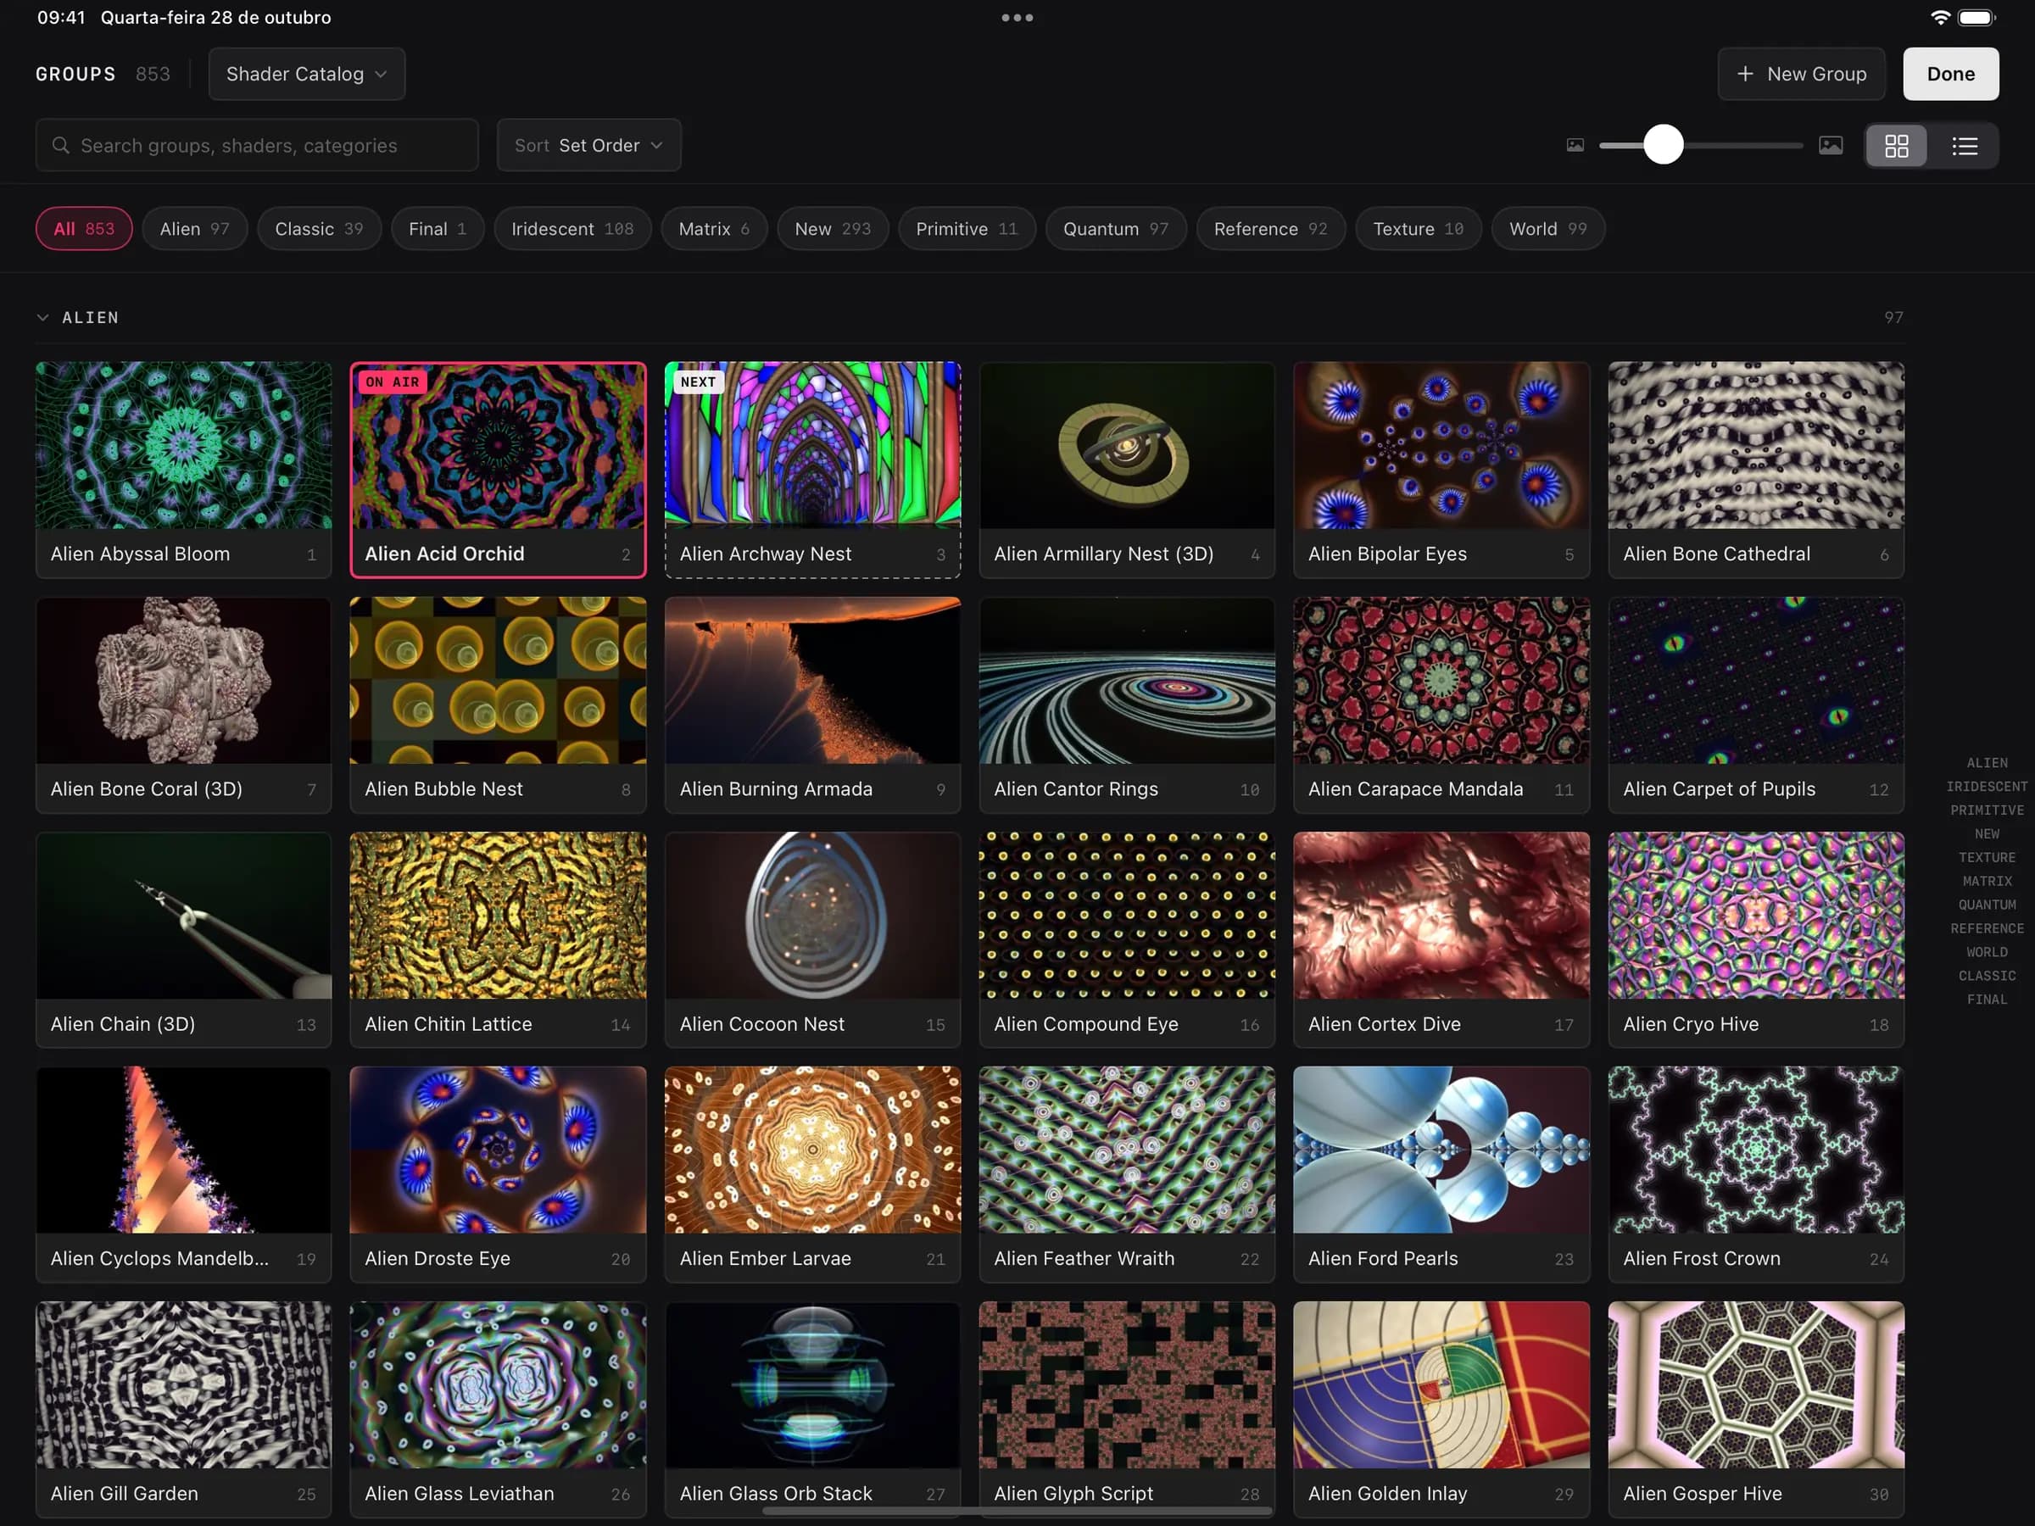
Task: Open the three-dot multitasking menu
Action: coord(1017,18)
